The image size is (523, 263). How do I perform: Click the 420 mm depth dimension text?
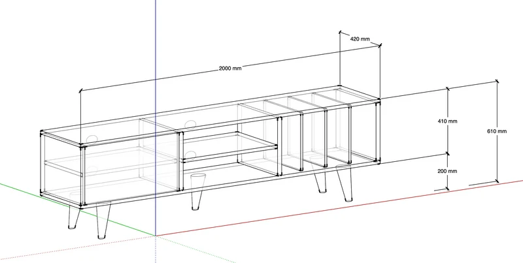point(360,39)
